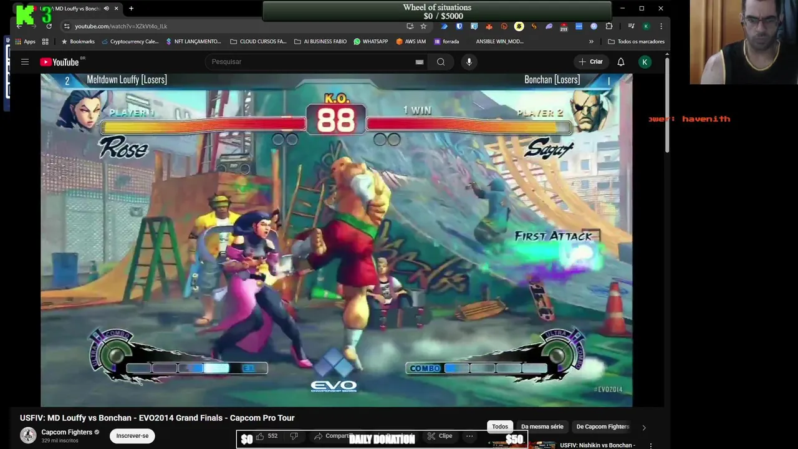Click the install/cast icon in address bar
The image size is (798, 449).
(410, 26)
